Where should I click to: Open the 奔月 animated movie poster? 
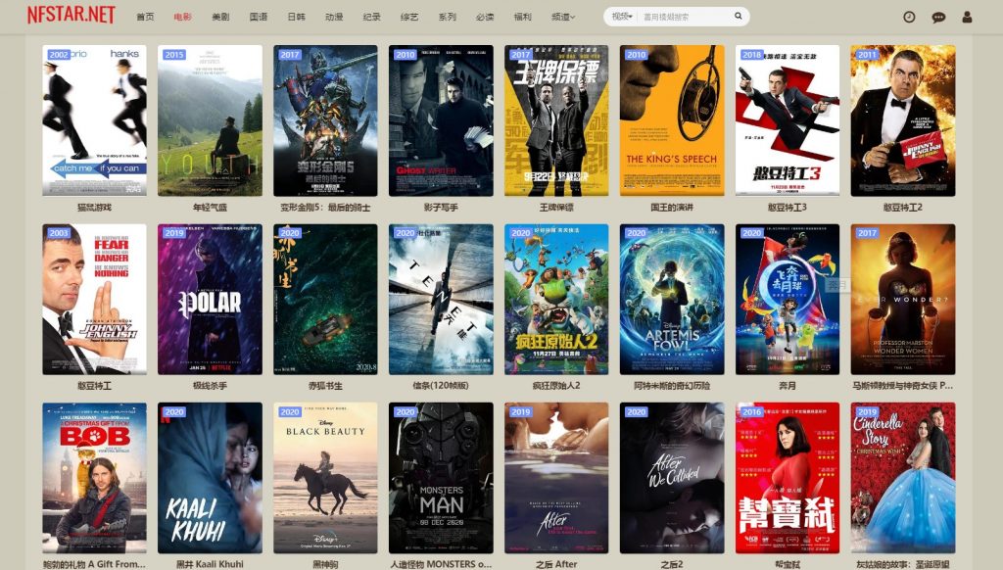point(788,299)
